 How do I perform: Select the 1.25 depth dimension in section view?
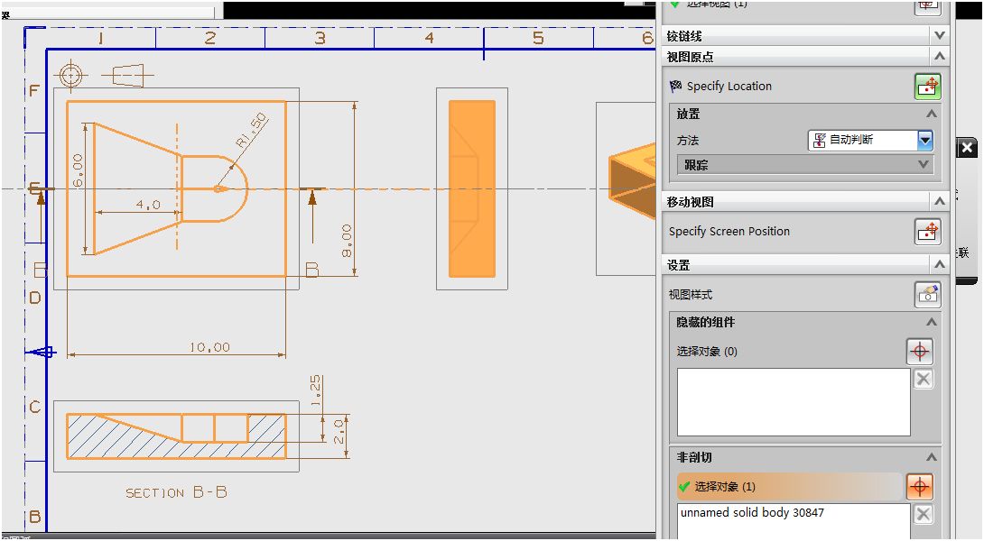point(316,390)
